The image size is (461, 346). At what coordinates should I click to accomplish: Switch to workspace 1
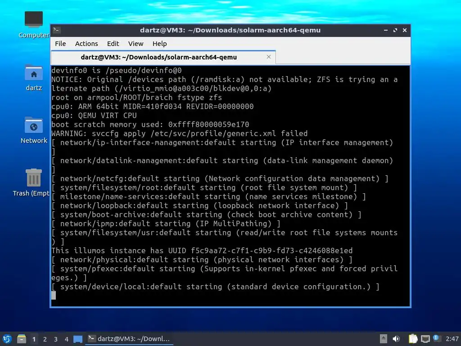(34, 339)
